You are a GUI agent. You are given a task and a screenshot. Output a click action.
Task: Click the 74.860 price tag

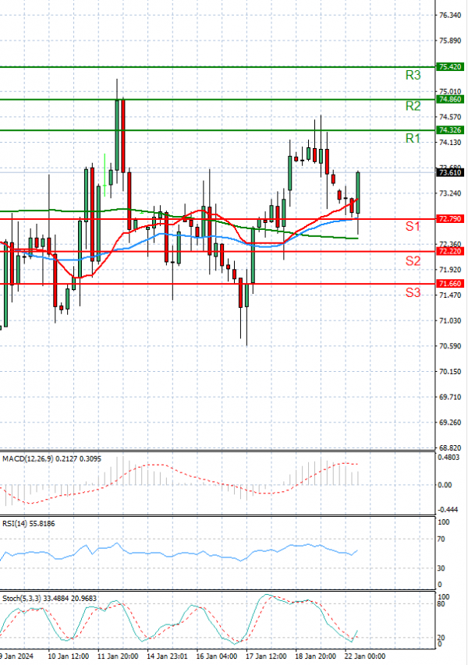click(x=450, y=99)
